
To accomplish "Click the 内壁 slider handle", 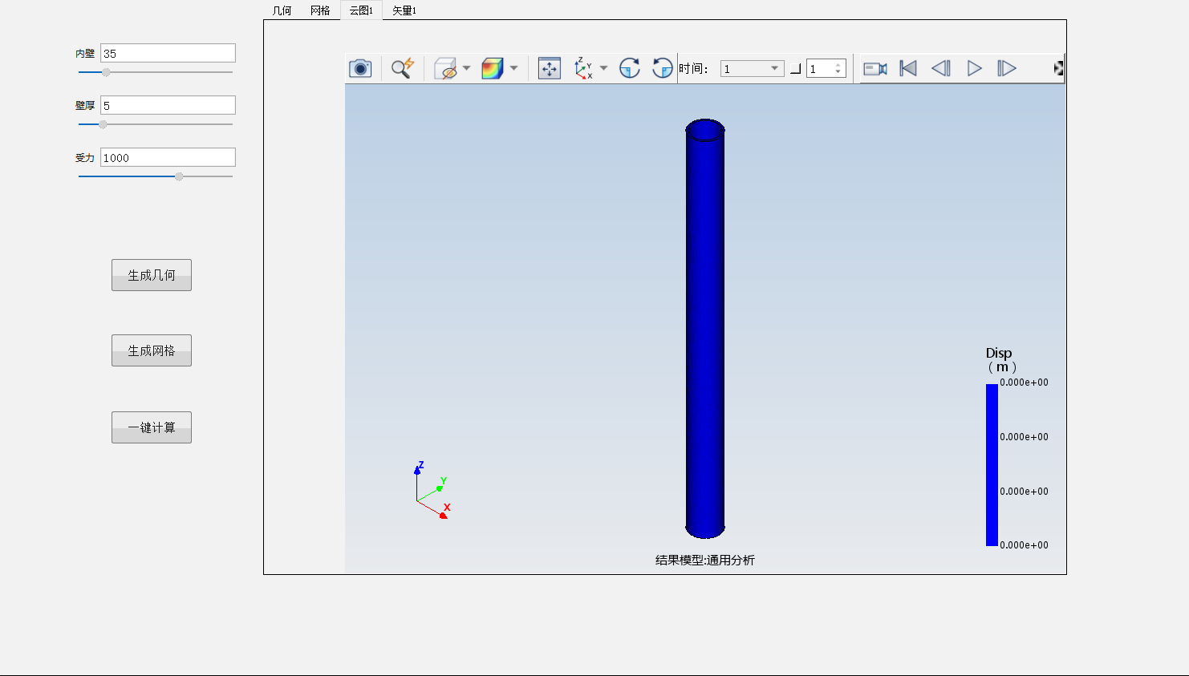I will tap(106, 72).
